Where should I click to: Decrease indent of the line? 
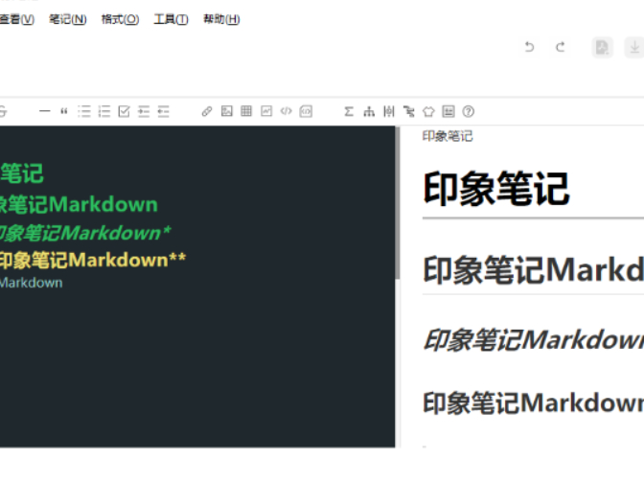[x=164, y=111]
